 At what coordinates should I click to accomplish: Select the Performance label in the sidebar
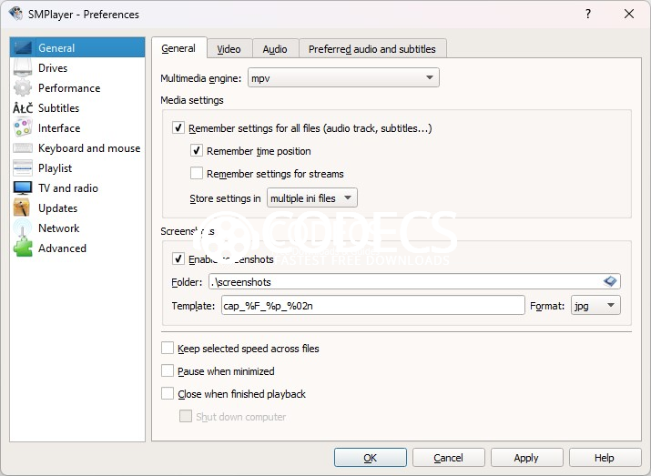(69, 87)
